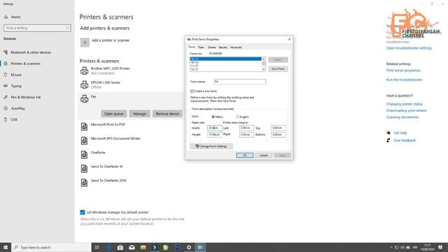Click the paper Height input field
448x252 pixels.
[x=215, y=134]
